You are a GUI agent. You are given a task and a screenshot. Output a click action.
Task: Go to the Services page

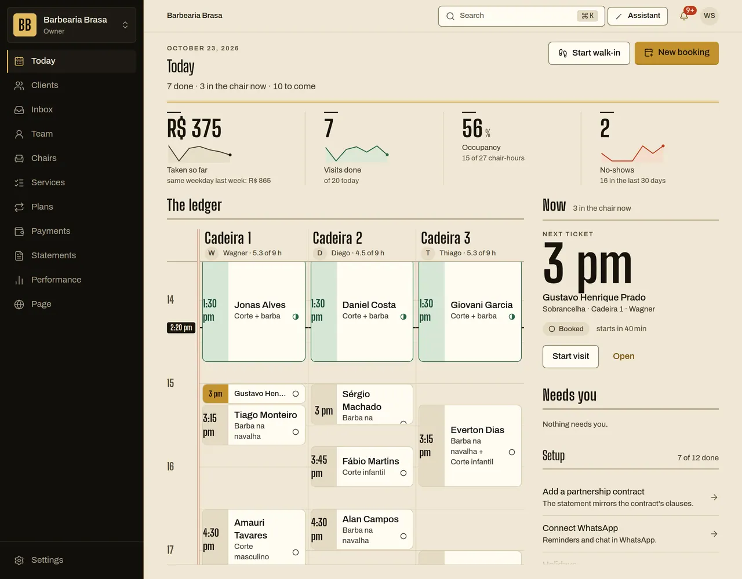(x=72, y=182)
